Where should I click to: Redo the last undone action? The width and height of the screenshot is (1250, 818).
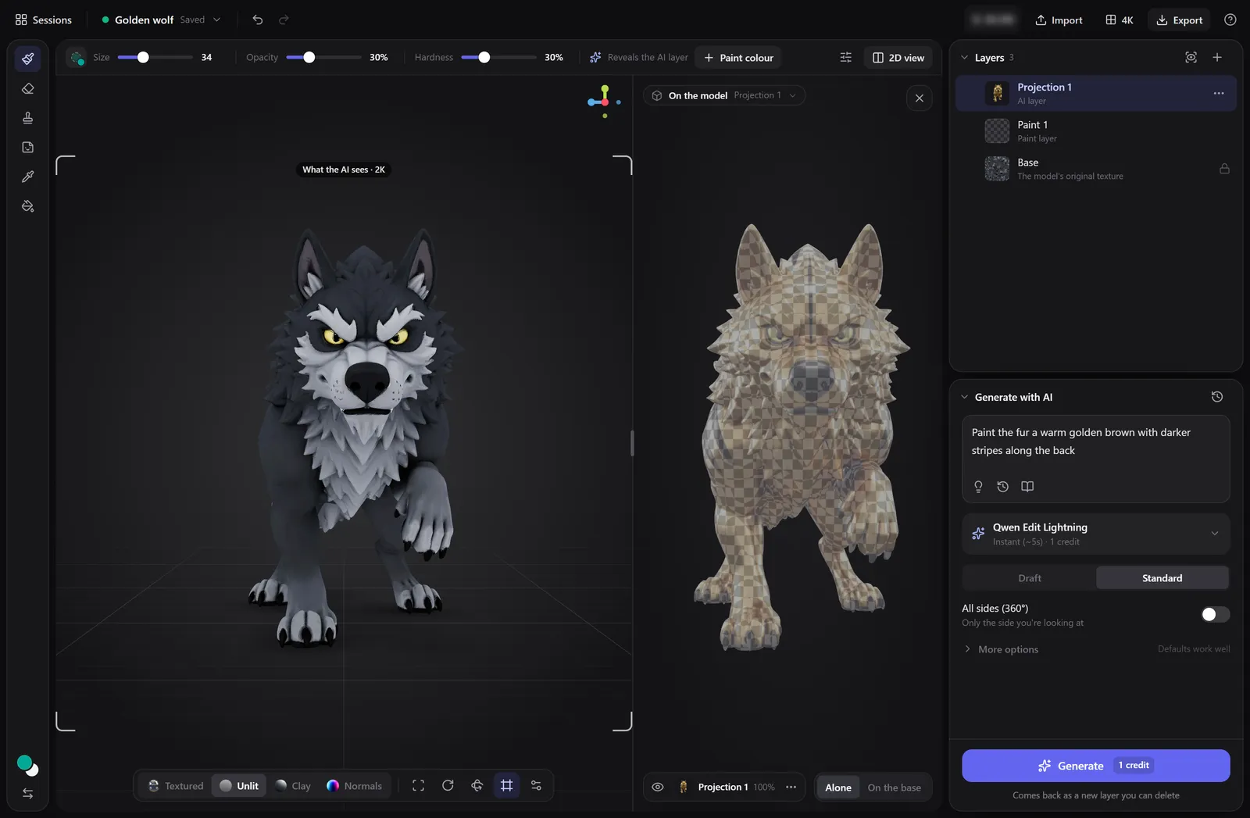[284, 20]
